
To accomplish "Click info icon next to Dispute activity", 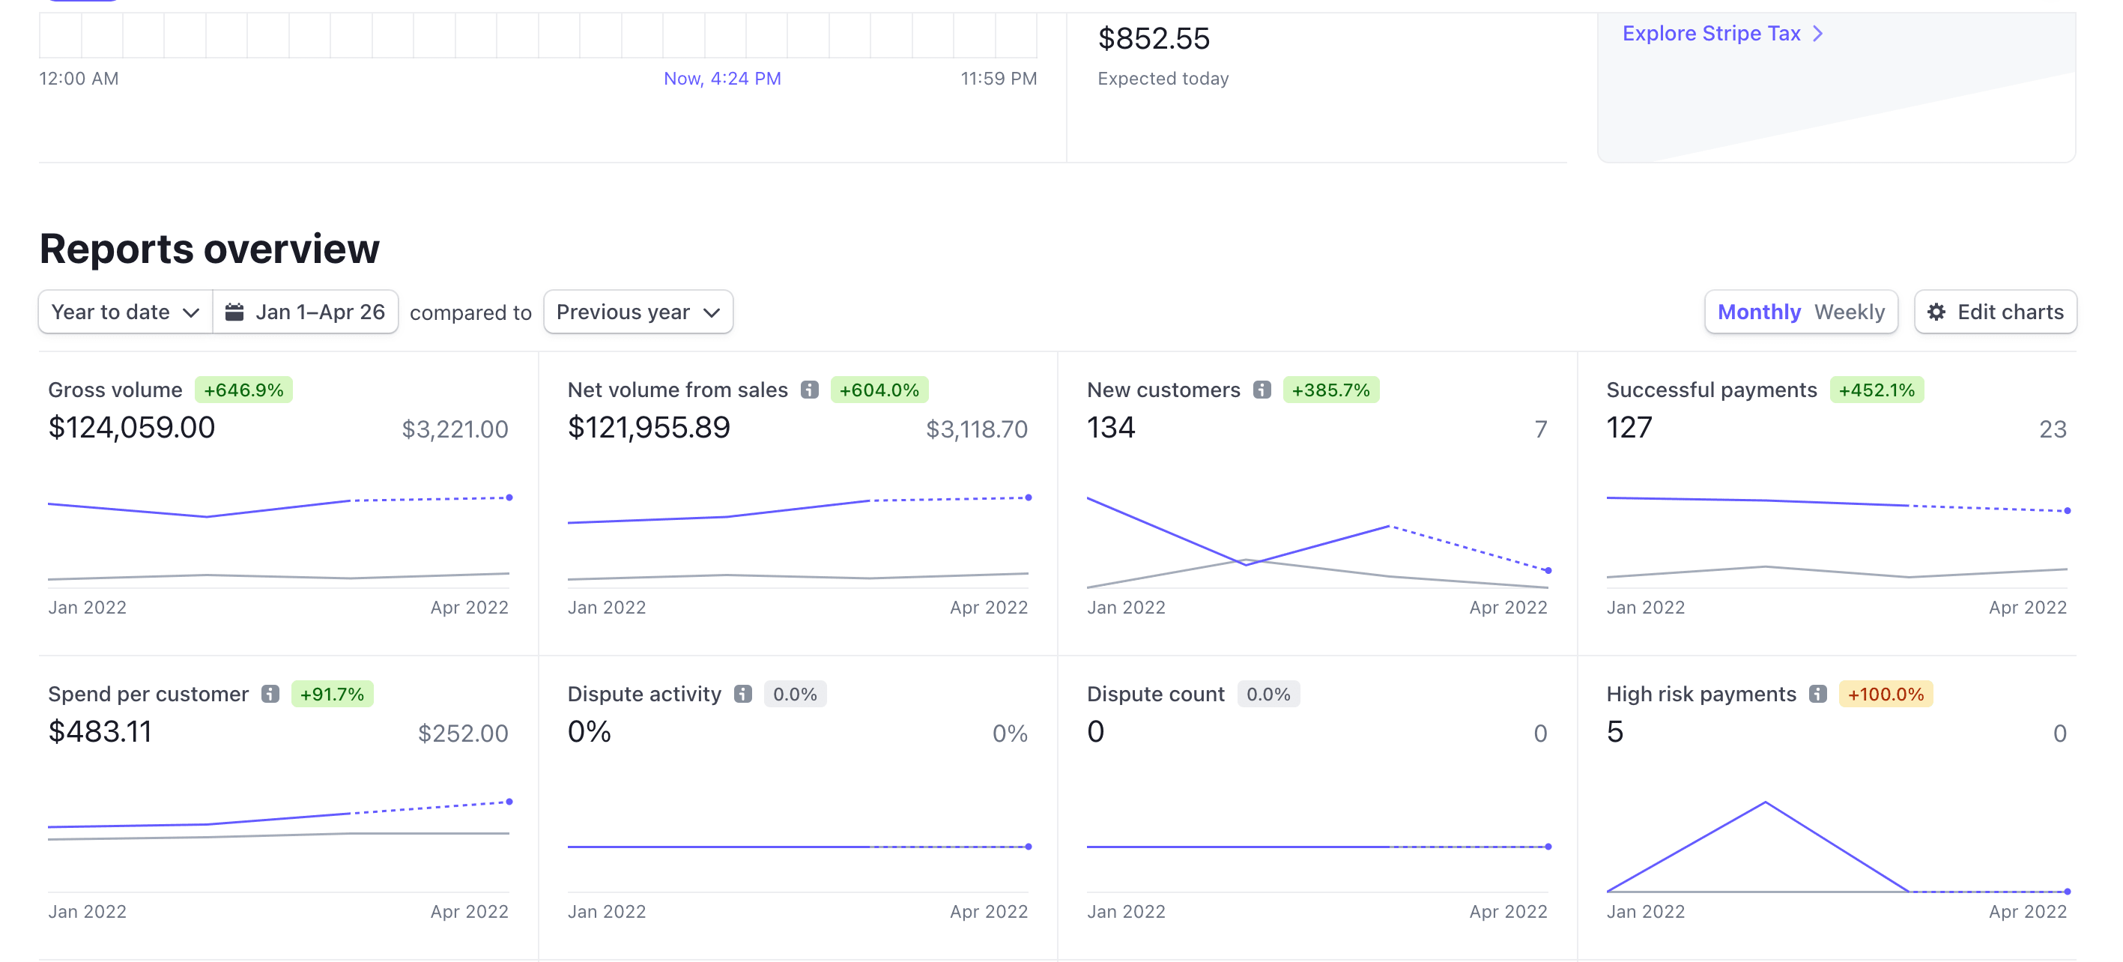I will pos(742,694).
